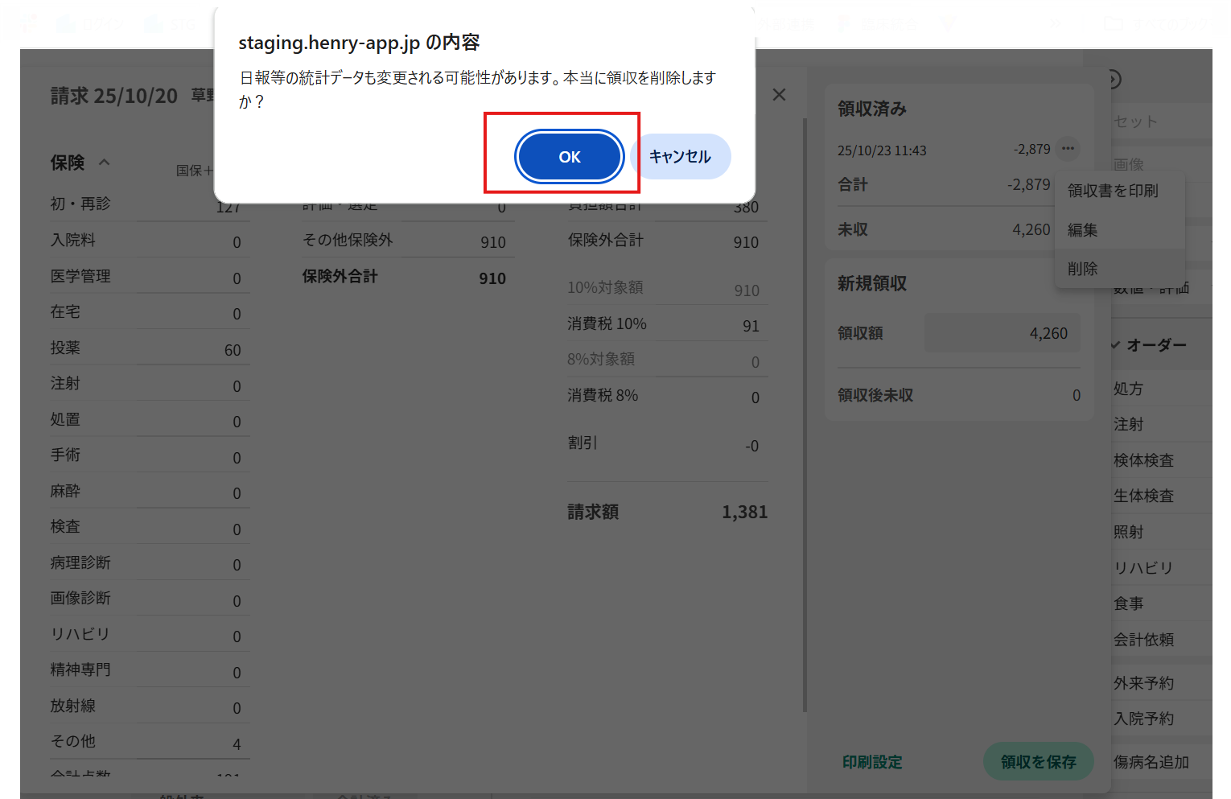
Task: Click the 合計 label under 領収済み
Action: point(853,184)
